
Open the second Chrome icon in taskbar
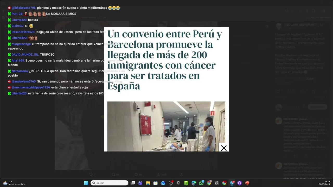point(224,183)
